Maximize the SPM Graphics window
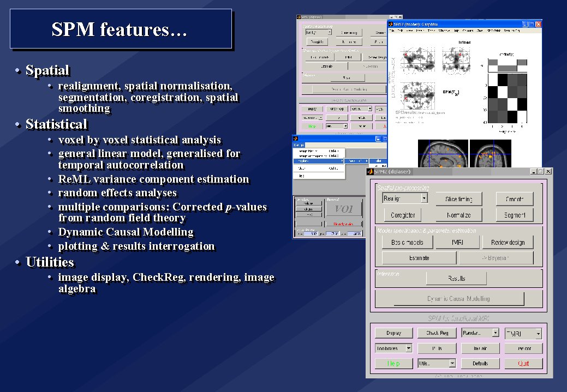The height and width of the screenshot is (392, 567). click(532, 24)
